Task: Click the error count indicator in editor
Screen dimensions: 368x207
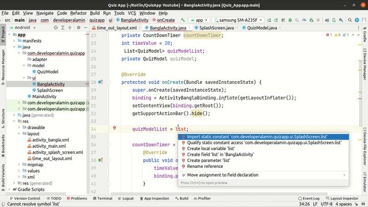Action: tap(329, 35)
